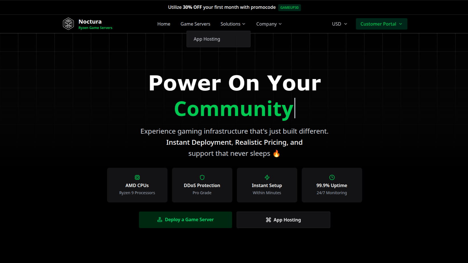Viewport: 468px width, 263px height.
Task: Select the Instant Setup feature card
Action: (x=267, y=185)
